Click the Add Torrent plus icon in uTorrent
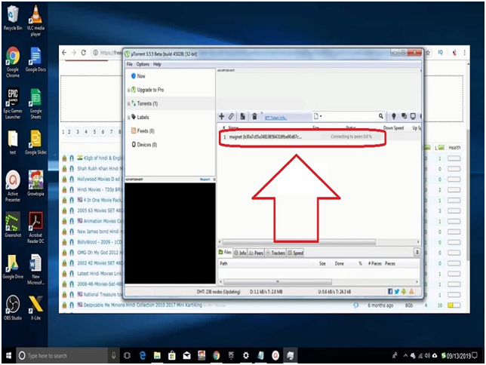Viewport: 486px width, 365px height. 222,116
